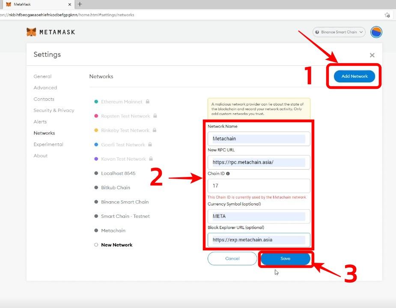Click the Block Explorer URL field
Screen dimensions: 396x308
click(x=259, y=240)
